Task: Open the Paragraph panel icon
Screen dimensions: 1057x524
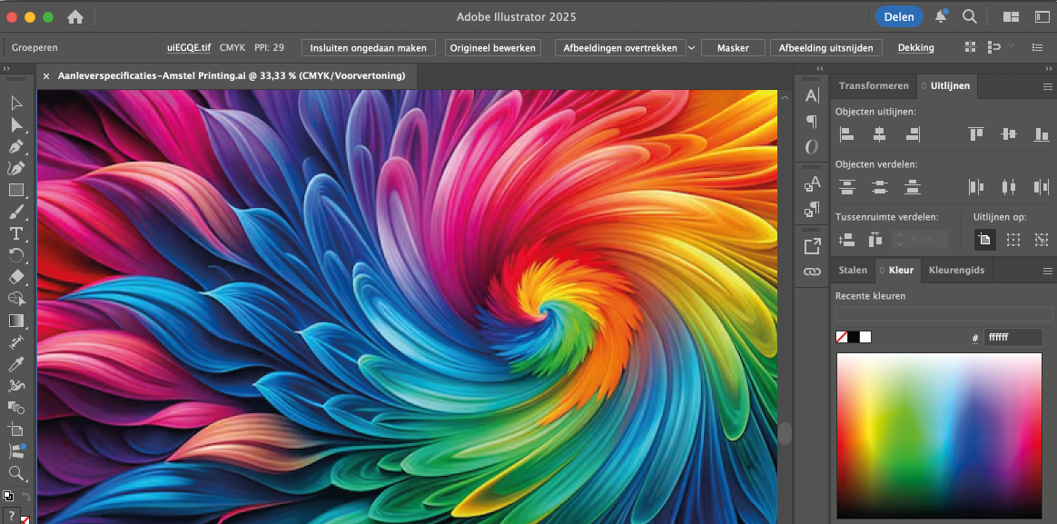Action: [x=813, y=122]
